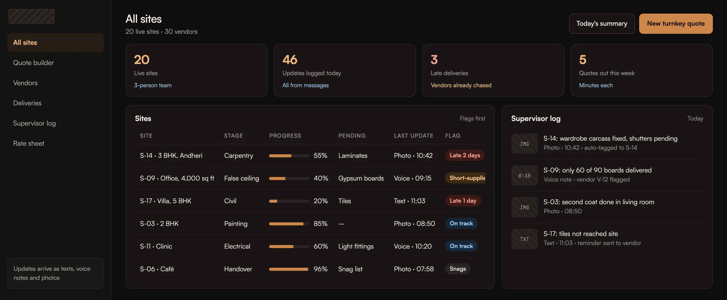Click the On track badge for S-11
The image size is (727, 300).
coord(461,246)
